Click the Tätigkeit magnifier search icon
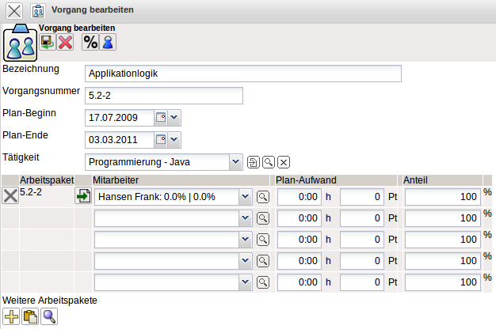 269,162
